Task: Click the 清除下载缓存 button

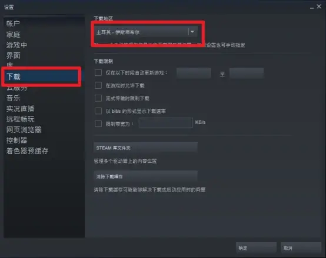Action: (145, 176)
